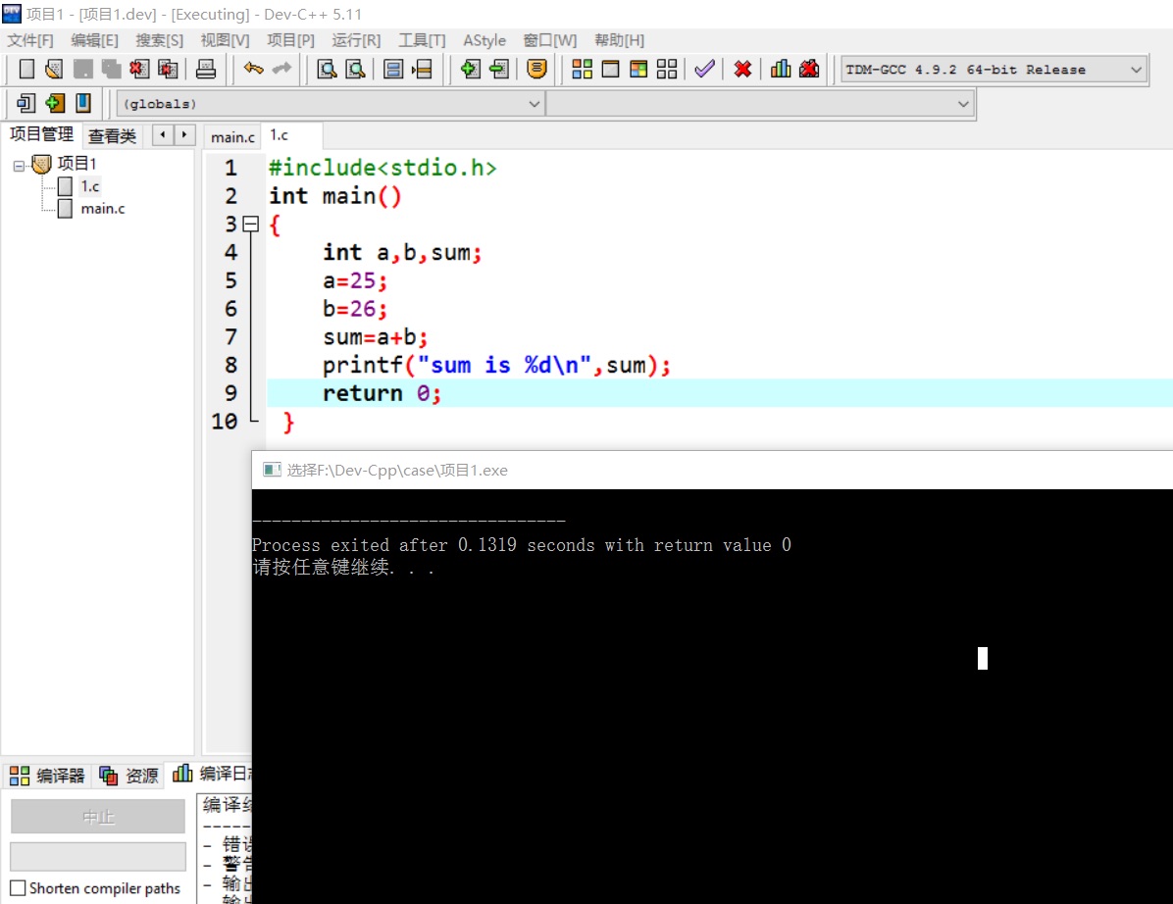Open the AStyle menu
1173x904 pixels.
click(484, 40)
